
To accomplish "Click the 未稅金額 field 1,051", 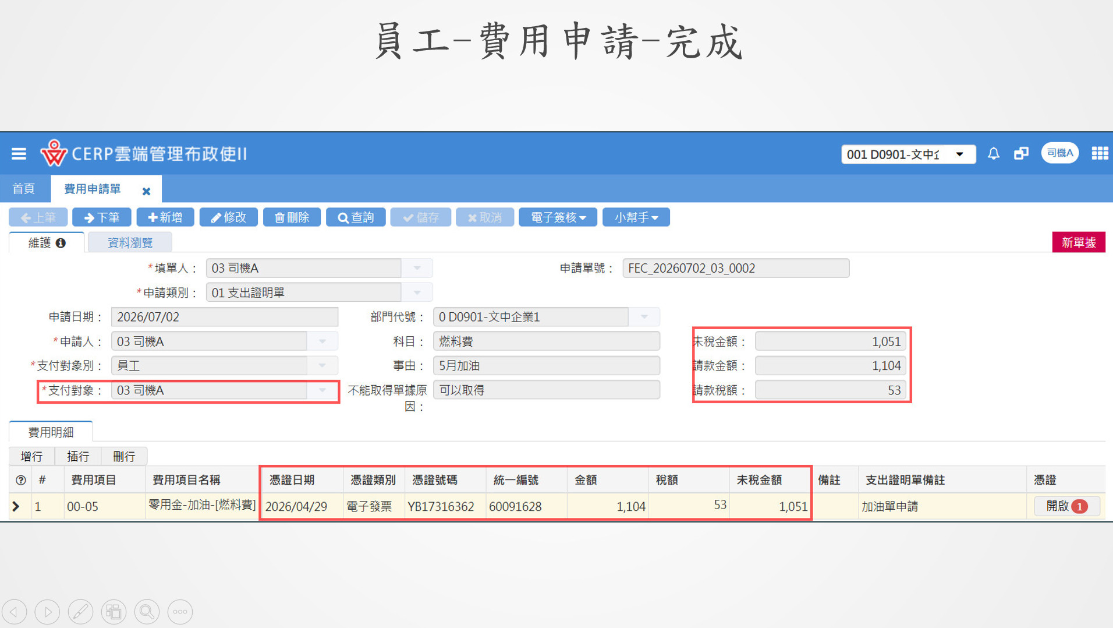I will click(x=831, y=341).
